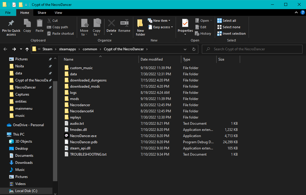Click the Copy ribbon icon
The image size is (306, 195).
27,23
